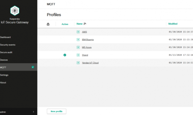Viewport: 193px width, 115px height.
Task: Open the AWS profile link
Action: [x=84, y=32]
